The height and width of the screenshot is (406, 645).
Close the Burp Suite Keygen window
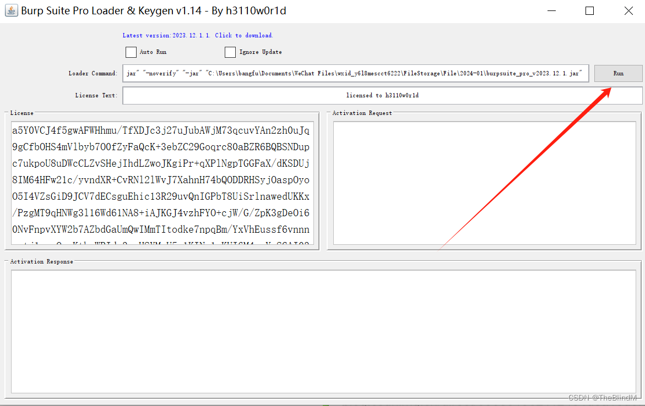(x=628, y=10)
